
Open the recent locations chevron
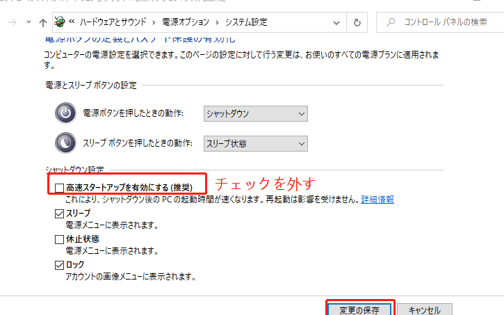29,22
